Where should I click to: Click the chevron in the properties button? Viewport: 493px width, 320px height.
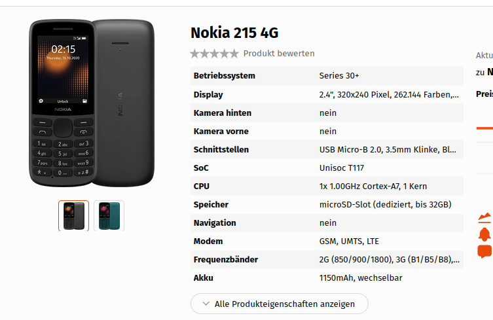206,304
